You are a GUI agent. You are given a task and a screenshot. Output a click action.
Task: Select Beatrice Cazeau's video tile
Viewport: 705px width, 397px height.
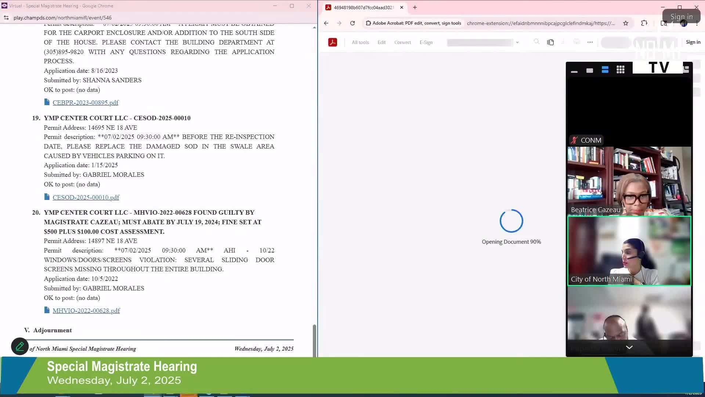coord(629,181)
